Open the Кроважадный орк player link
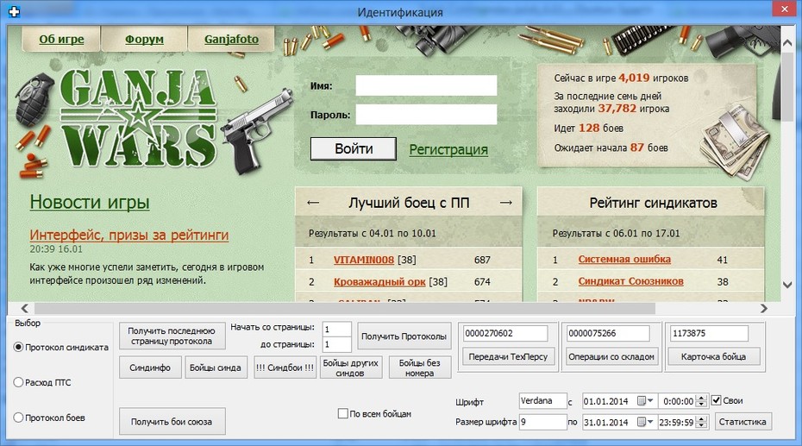The height and width of the screenshot is (446, 802). 379,282
